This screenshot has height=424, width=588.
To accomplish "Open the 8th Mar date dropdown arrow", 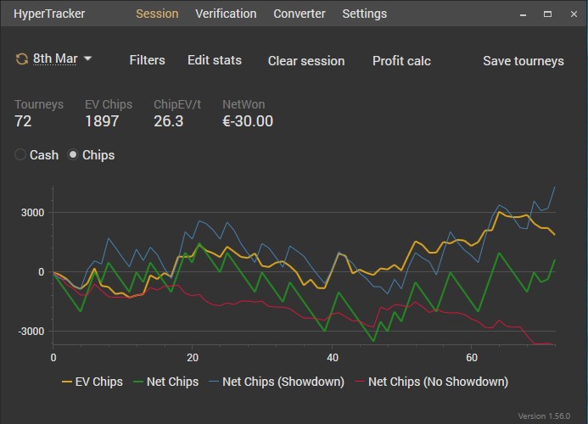I will click(x=88, y=59).
